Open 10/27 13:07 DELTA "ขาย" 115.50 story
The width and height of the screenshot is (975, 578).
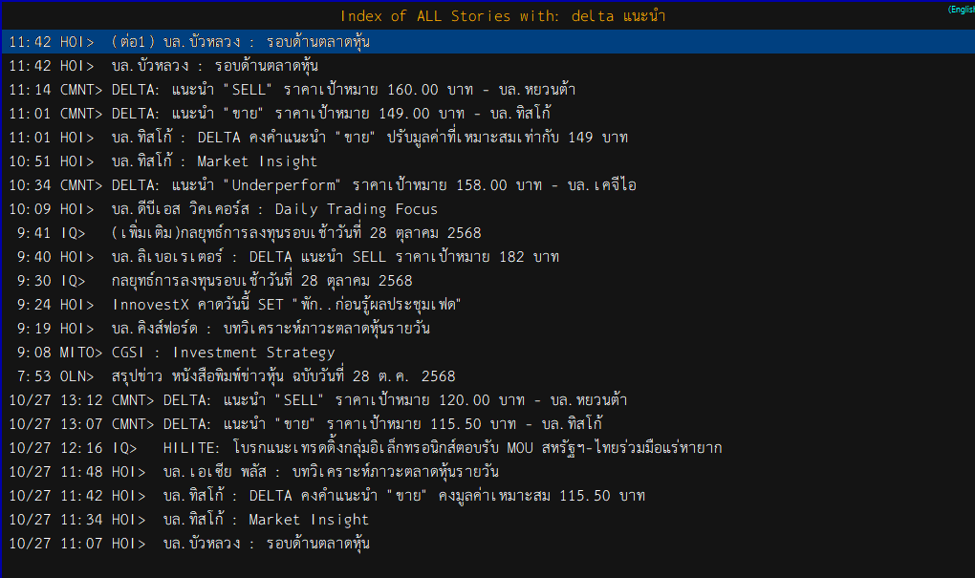pos(382,424)
